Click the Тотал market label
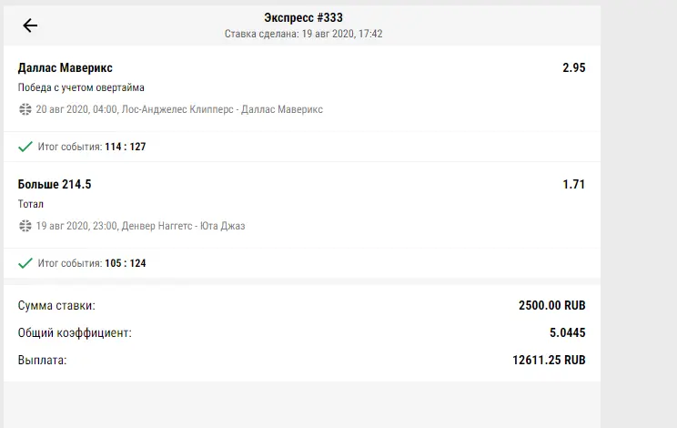 (x=31, y=204)
